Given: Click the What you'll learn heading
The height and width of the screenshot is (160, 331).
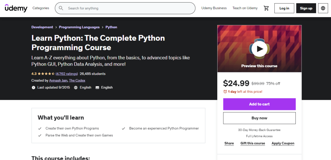Looking at the screenshot, I should [61, 118].
